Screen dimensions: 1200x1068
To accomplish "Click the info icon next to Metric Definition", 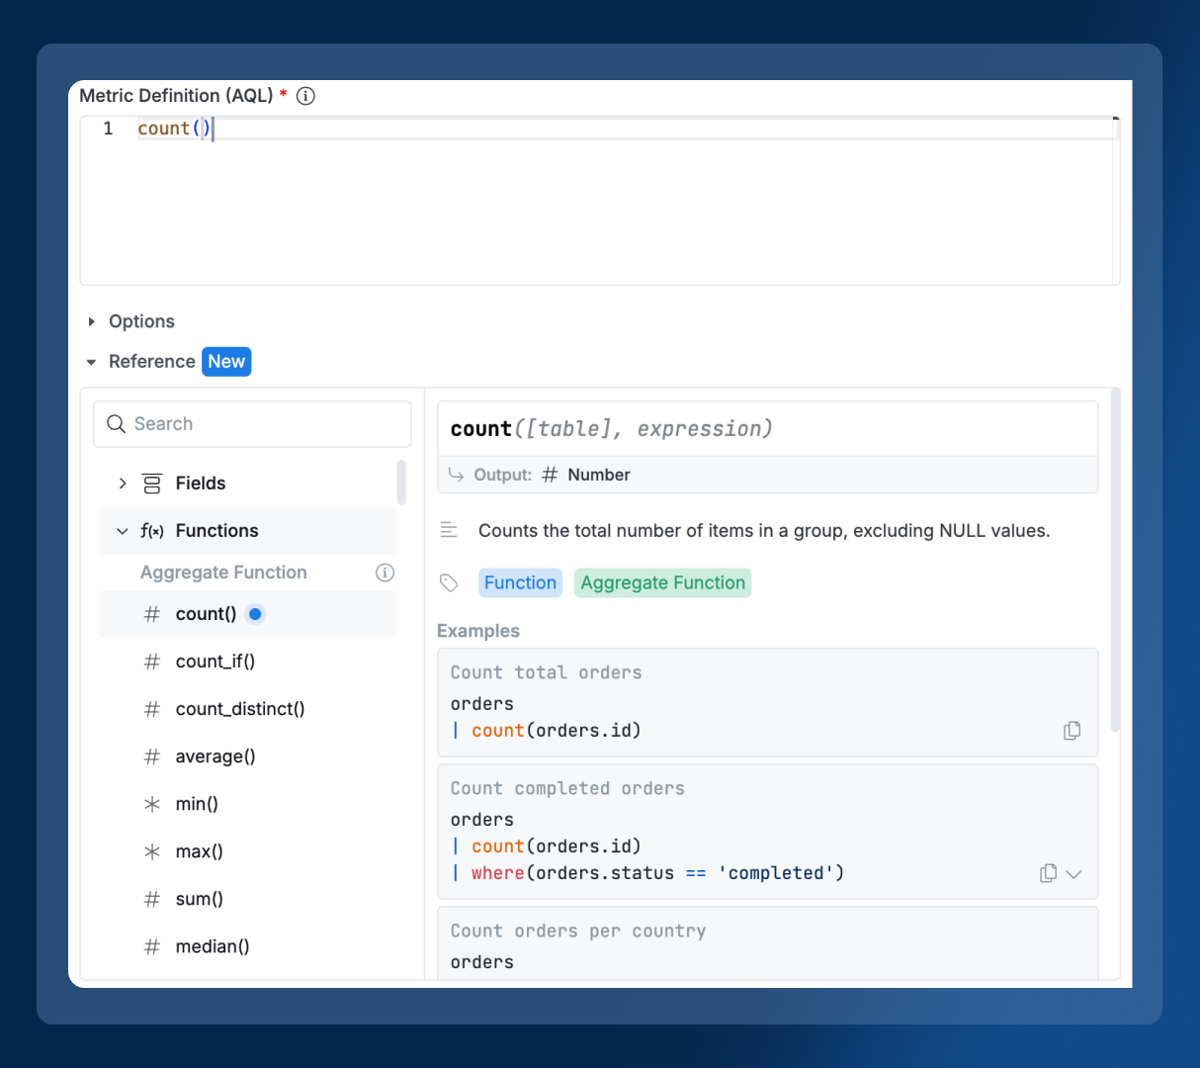I will (306, 96).
